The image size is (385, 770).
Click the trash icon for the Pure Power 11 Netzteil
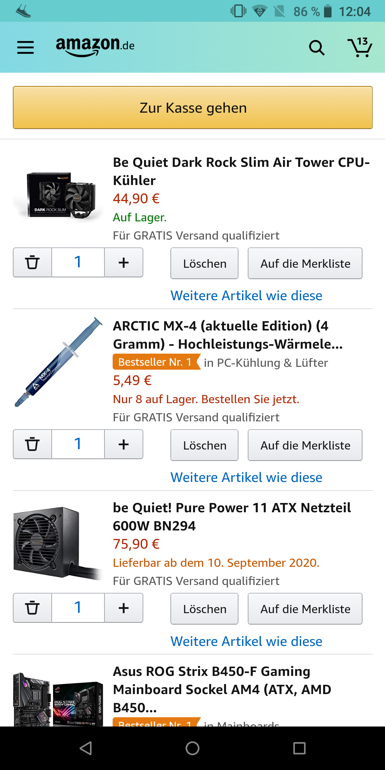point(32,608)
